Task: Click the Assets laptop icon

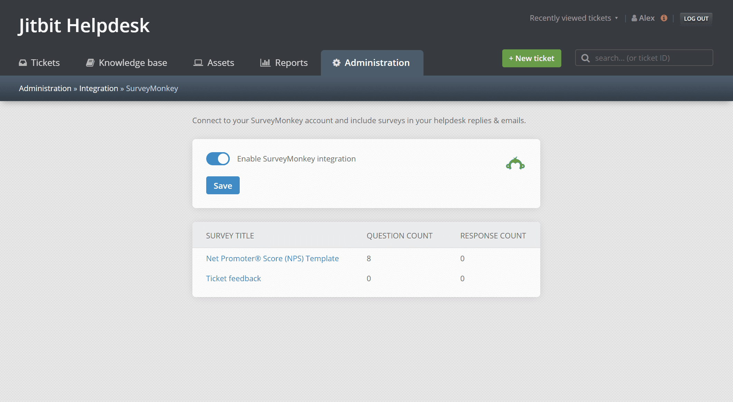Action: (198, 63)
